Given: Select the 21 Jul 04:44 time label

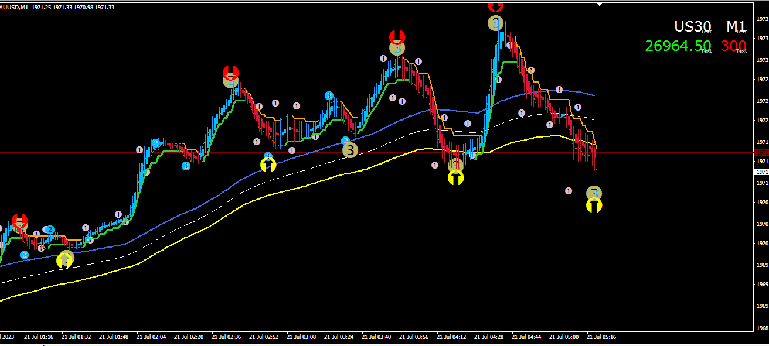Looking at the screenshot, I should 526,337.
